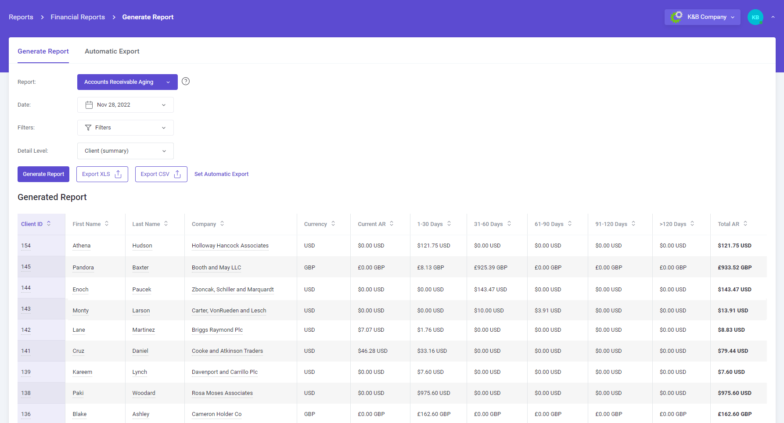Screen dimensions: 784x423
Task: Open the Accounts Receivable Aging report dropdown
Action: pyautogui.click(x=127, y=82)
